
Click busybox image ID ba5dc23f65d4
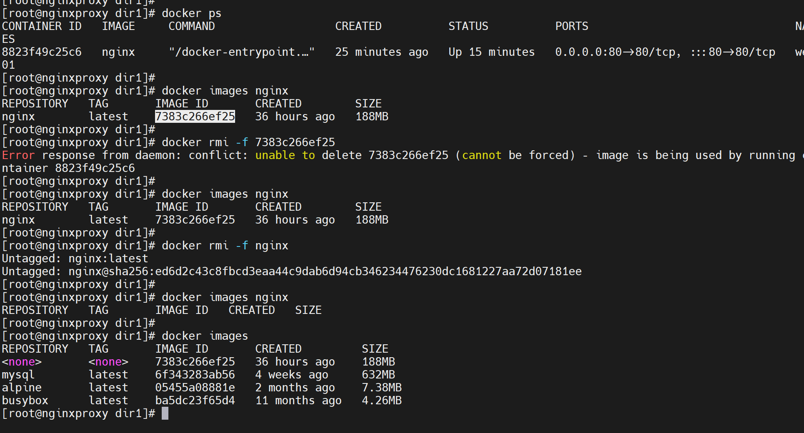pyautogui.click(x=195, y=401)
